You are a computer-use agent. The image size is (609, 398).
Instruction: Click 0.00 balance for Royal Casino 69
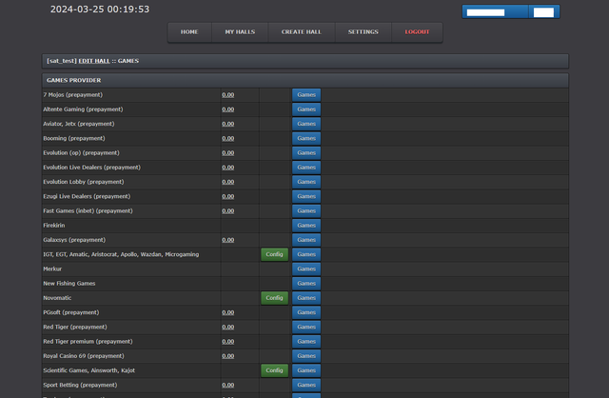click(x=228, y=356)
